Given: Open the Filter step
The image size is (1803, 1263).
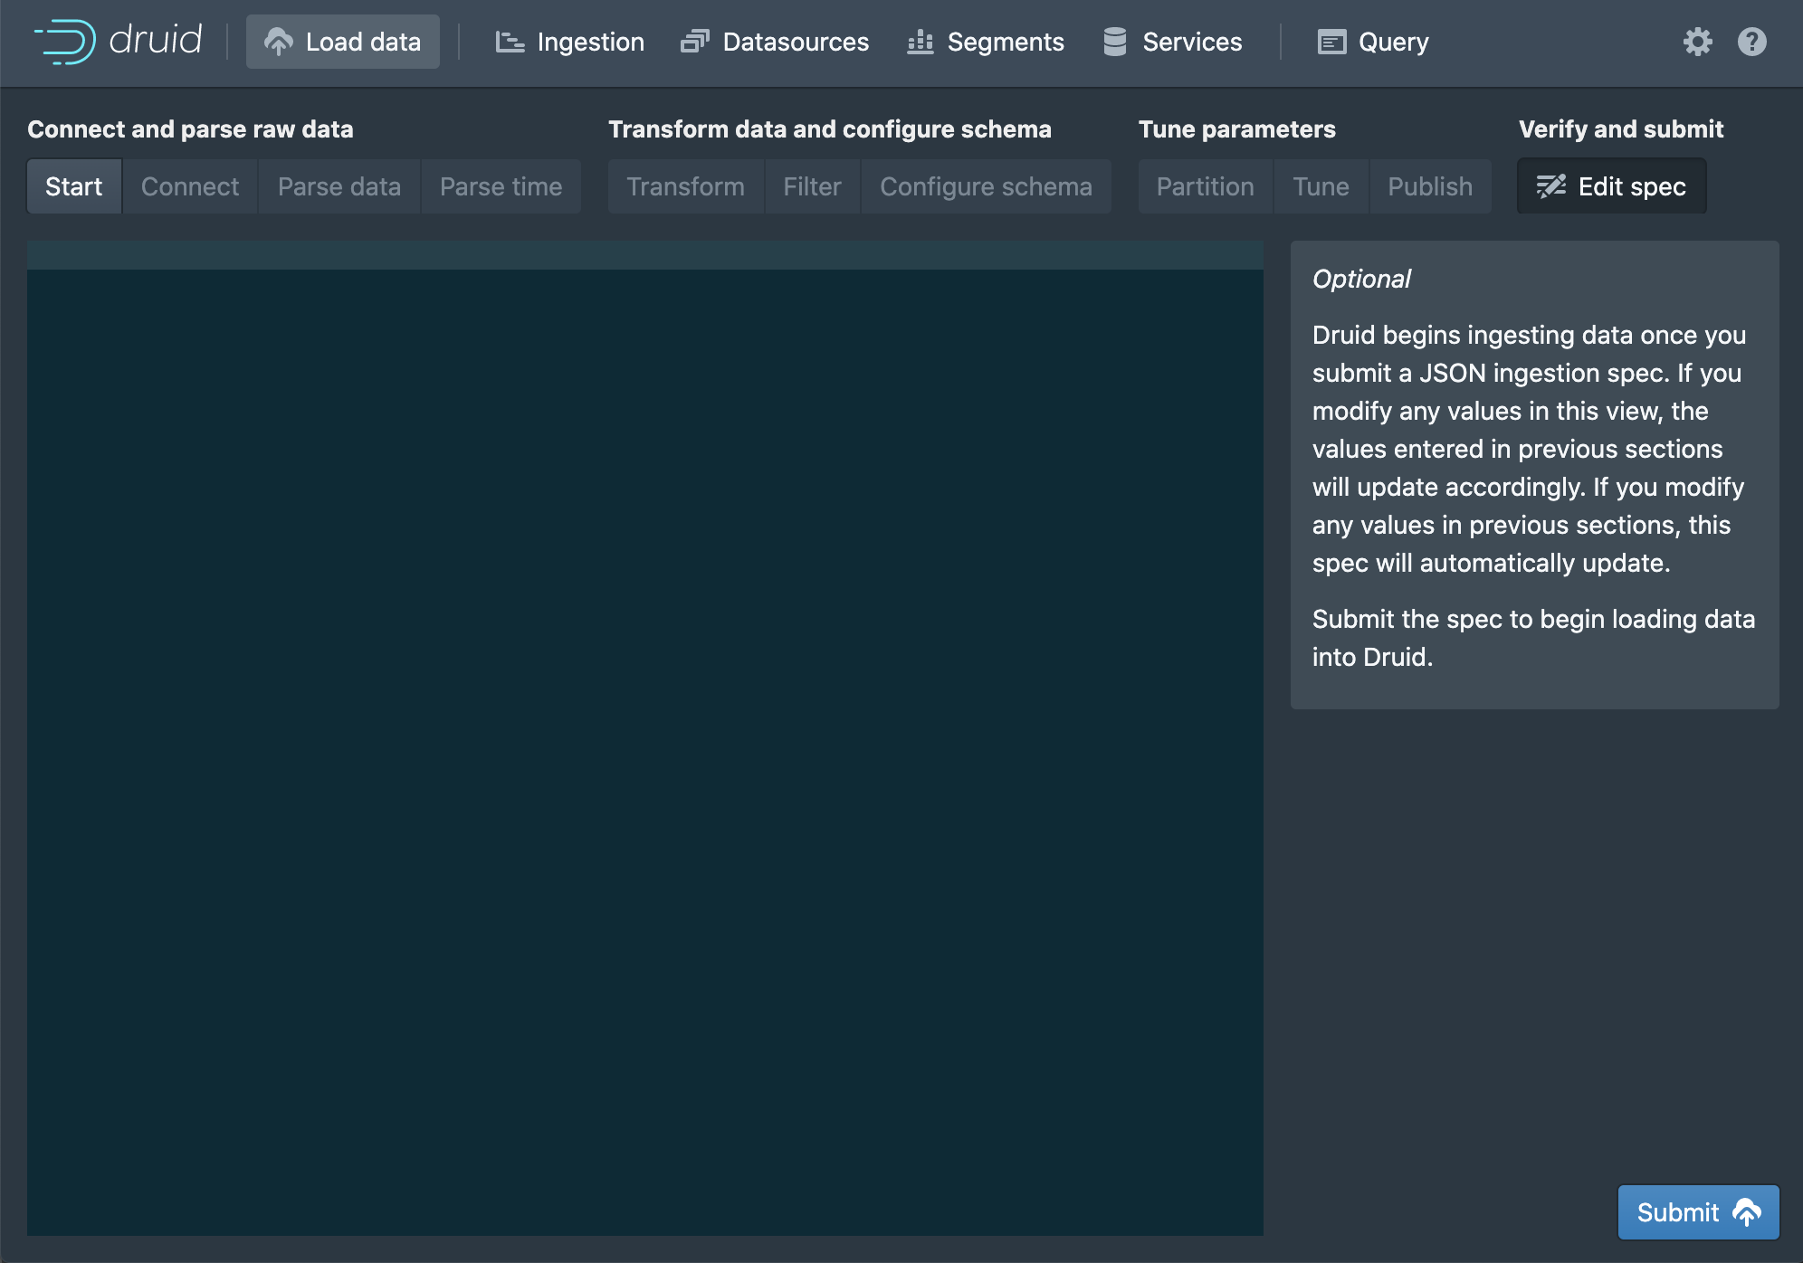Looking at the screenshot, I should (812, 186).
